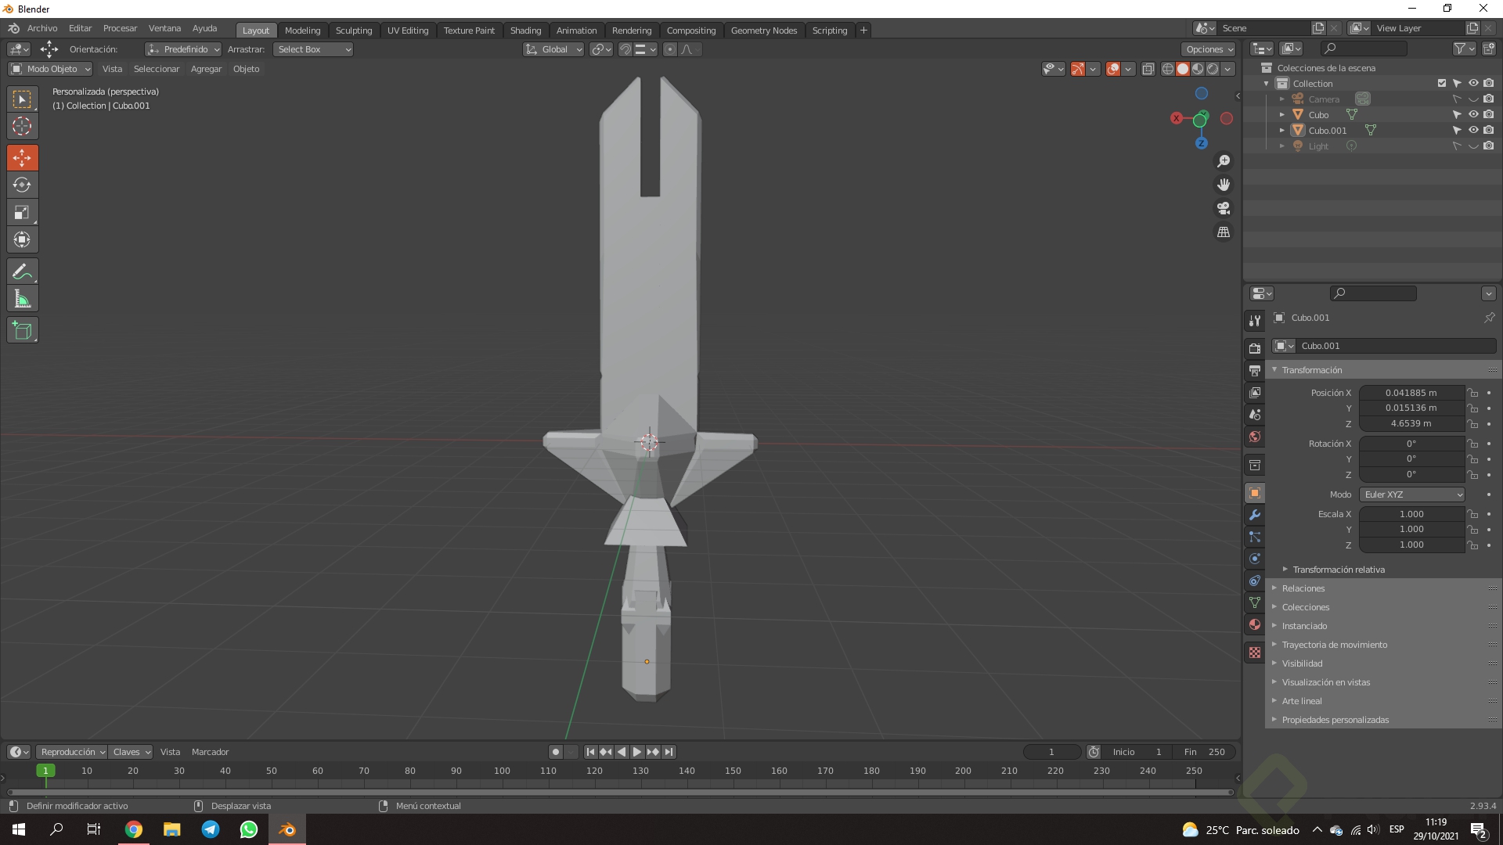
Task: Click the Cursor tool icon
Action: [x=22, y=126]
